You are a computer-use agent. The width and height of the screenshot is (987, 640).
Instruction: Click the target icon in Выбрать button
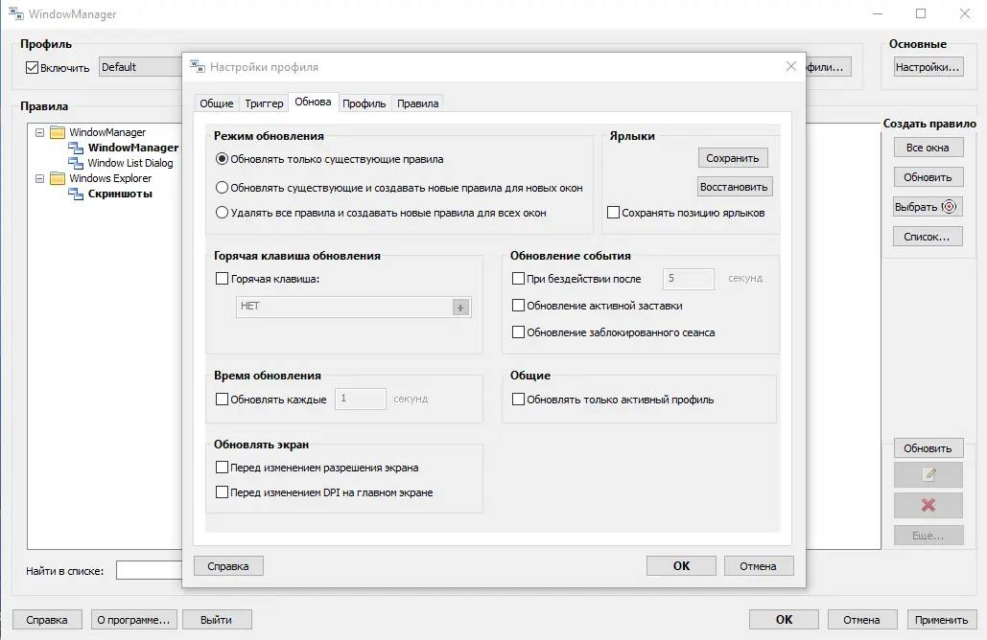(x=950, y=206)
